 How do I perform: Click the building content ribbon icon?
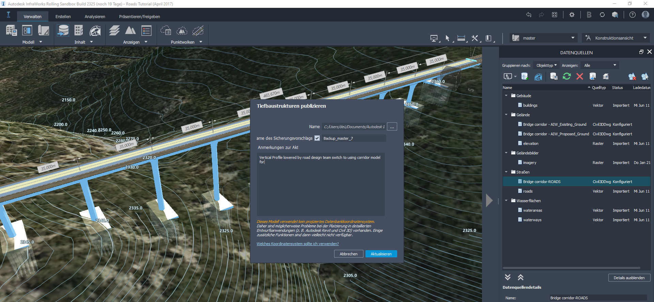(79, 31)
